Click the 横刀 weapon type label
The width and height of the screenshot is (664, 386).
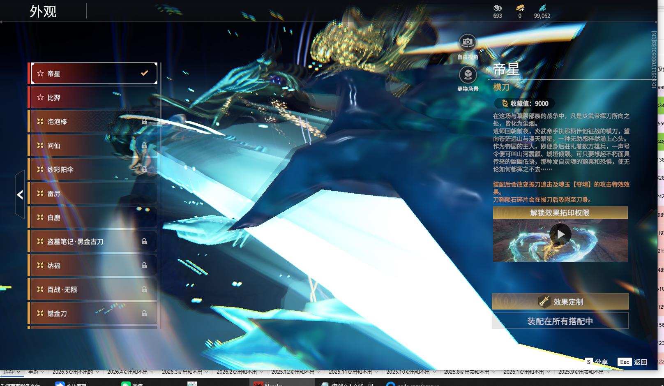tap(501, 87)
